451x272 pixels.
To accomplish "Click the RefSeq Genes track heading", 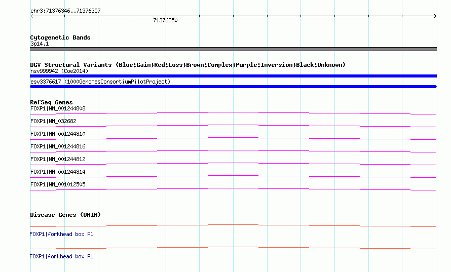I will coord(51,102).
